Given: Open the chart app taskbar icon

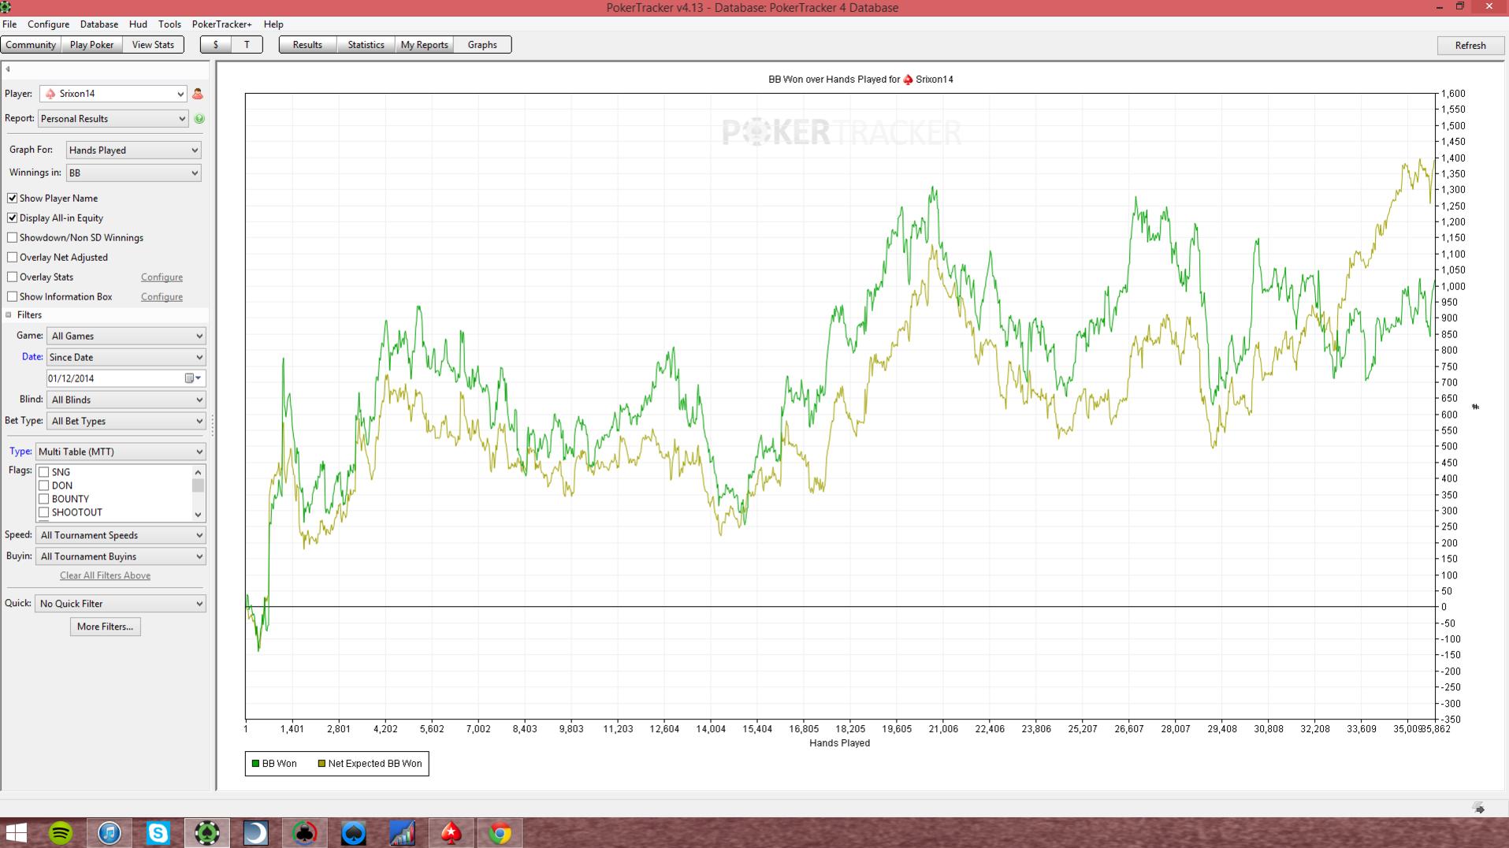Looking at the screenshot, I should pyautogui.click(x=403, y=833).
